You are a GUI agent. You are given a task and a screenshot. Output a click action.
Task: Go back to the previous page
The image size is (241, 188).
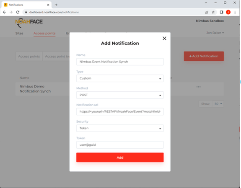coord(5,12)
